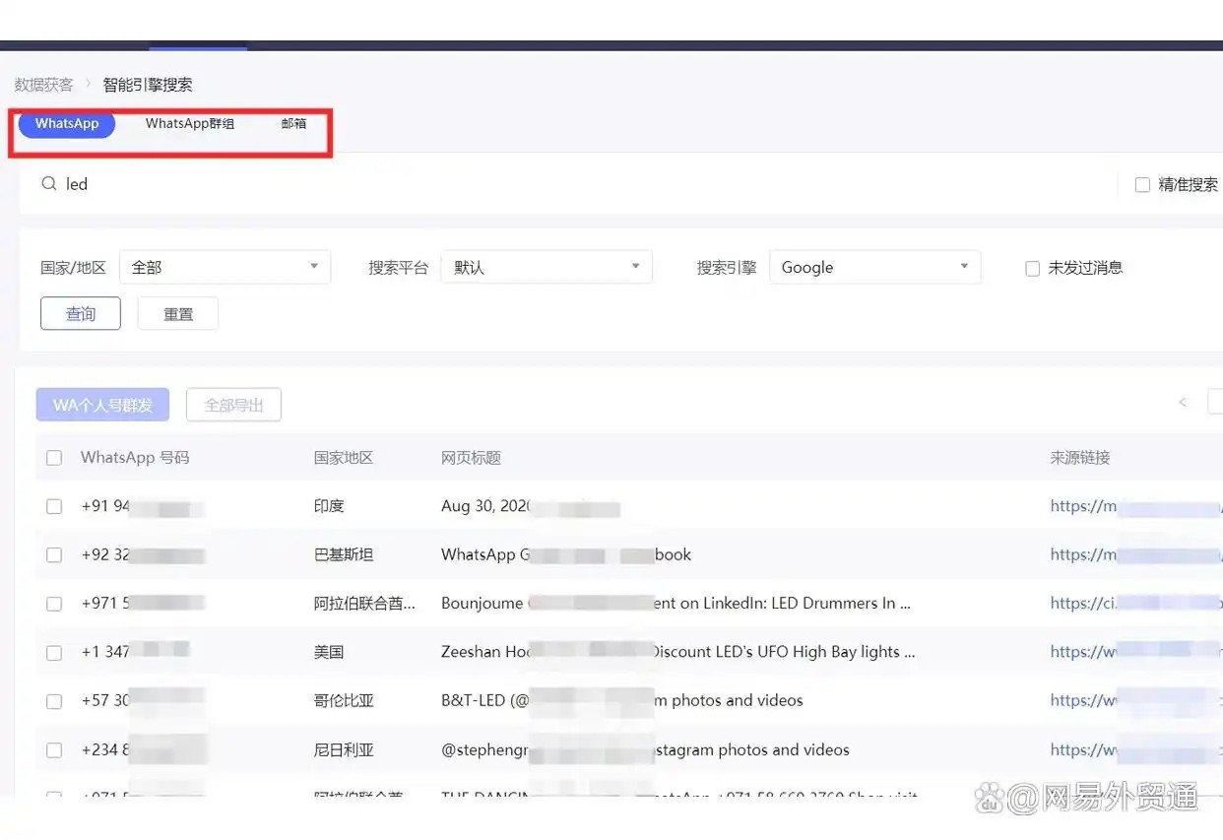The width and height of the screenshot is (1223, 840).
Task: Open the source link in the 哥伦比亚 row
Action: point(1136,700)
